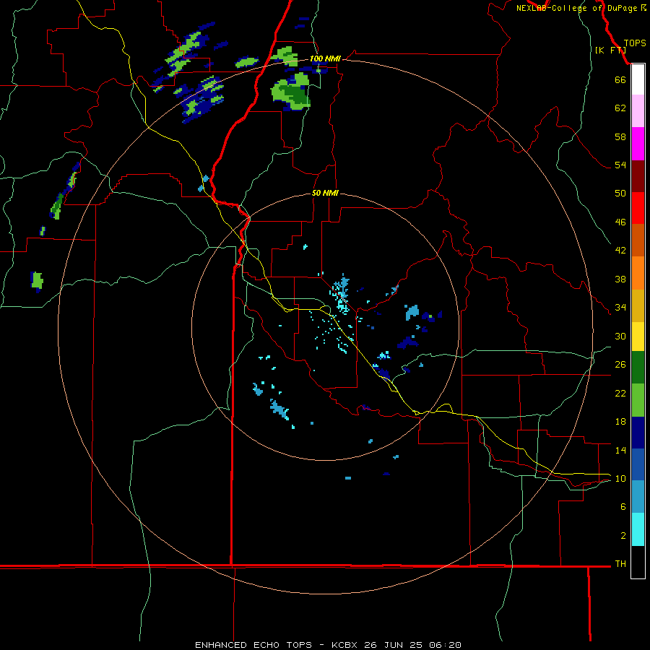Click the 46 value on the legend scale
650x650 pixels.
(x=620, y=222)
